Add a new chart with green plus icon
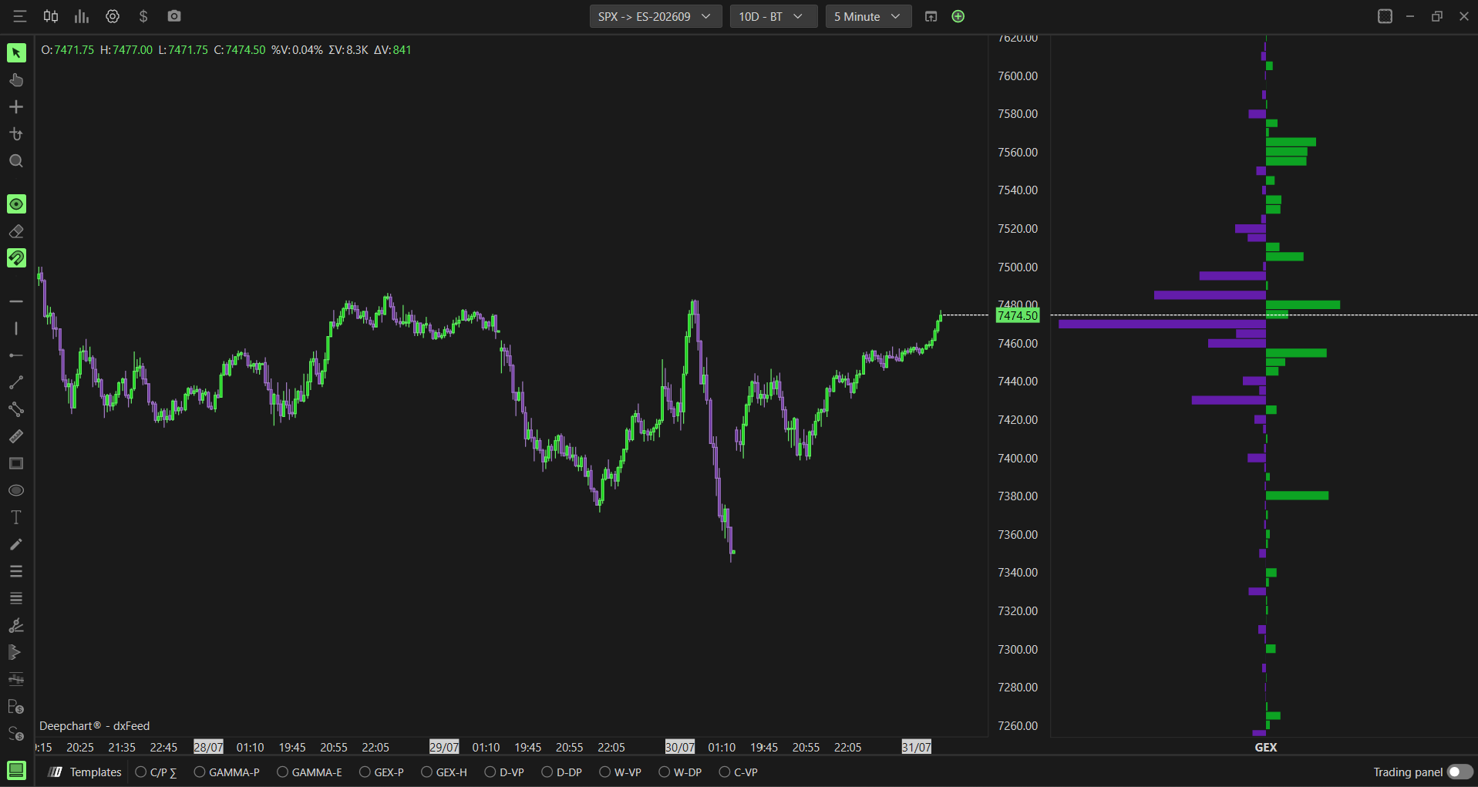Viewport: 1478px width, 787px height. (x=958, y=16)
